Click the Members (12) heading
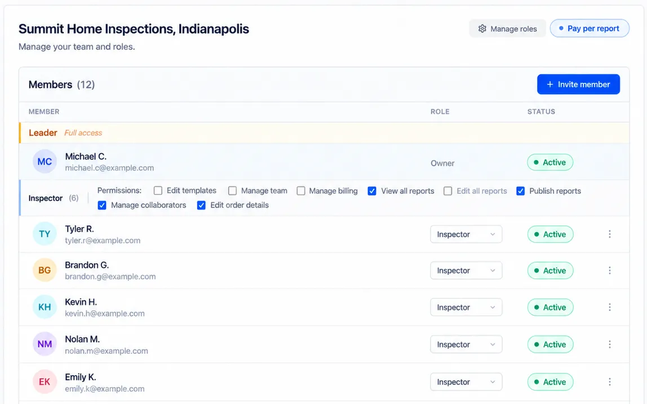 click(x=61, y=84)
